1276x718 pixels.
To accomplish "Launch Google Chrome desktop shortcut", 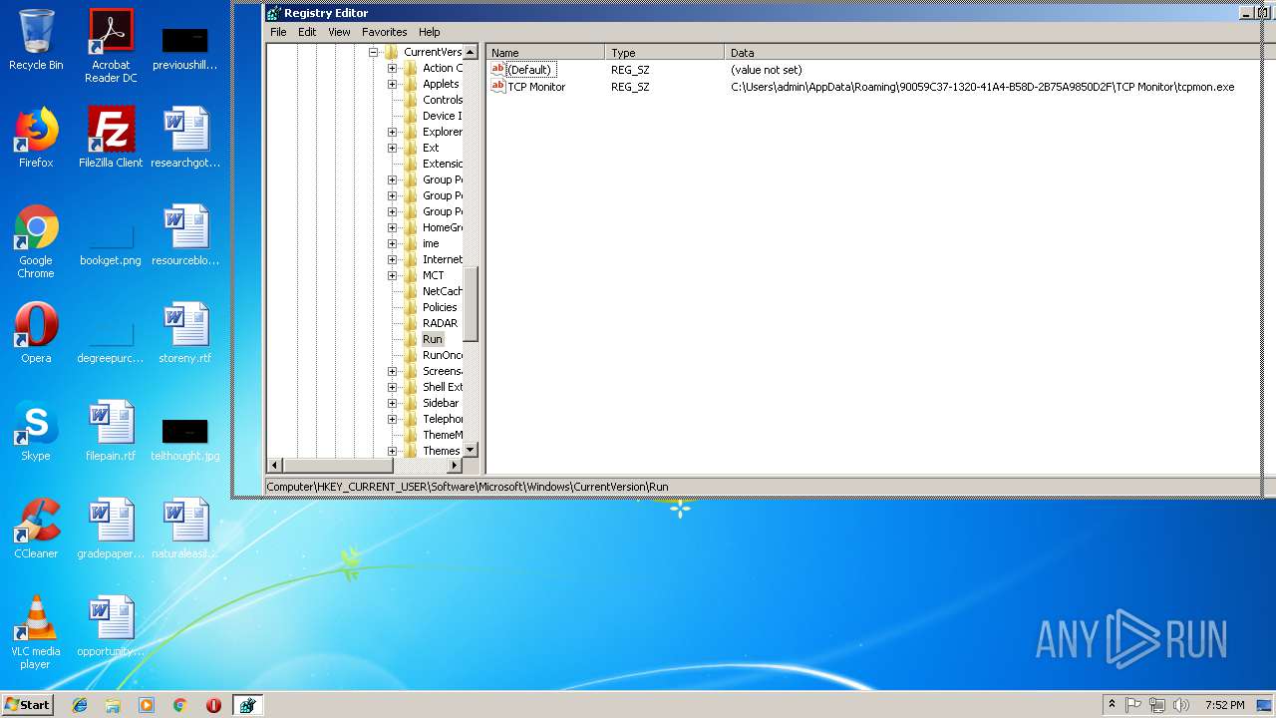I will coord(36,241).
